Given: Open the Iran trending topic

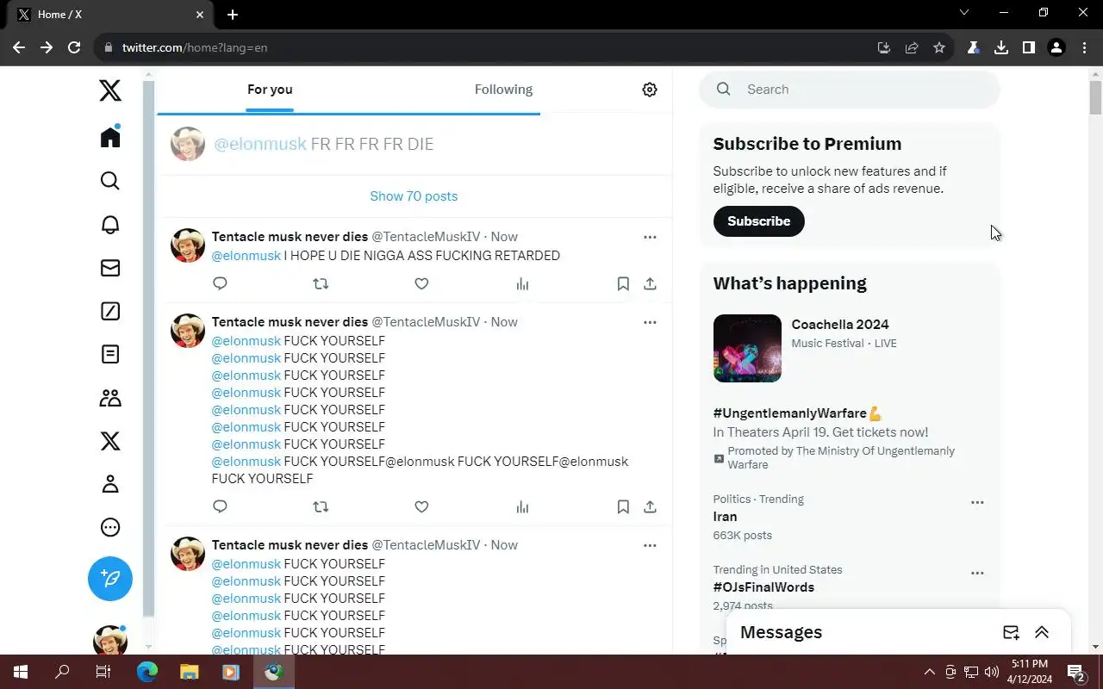Looking at the screenshot, I should click(x=725, y=517).
